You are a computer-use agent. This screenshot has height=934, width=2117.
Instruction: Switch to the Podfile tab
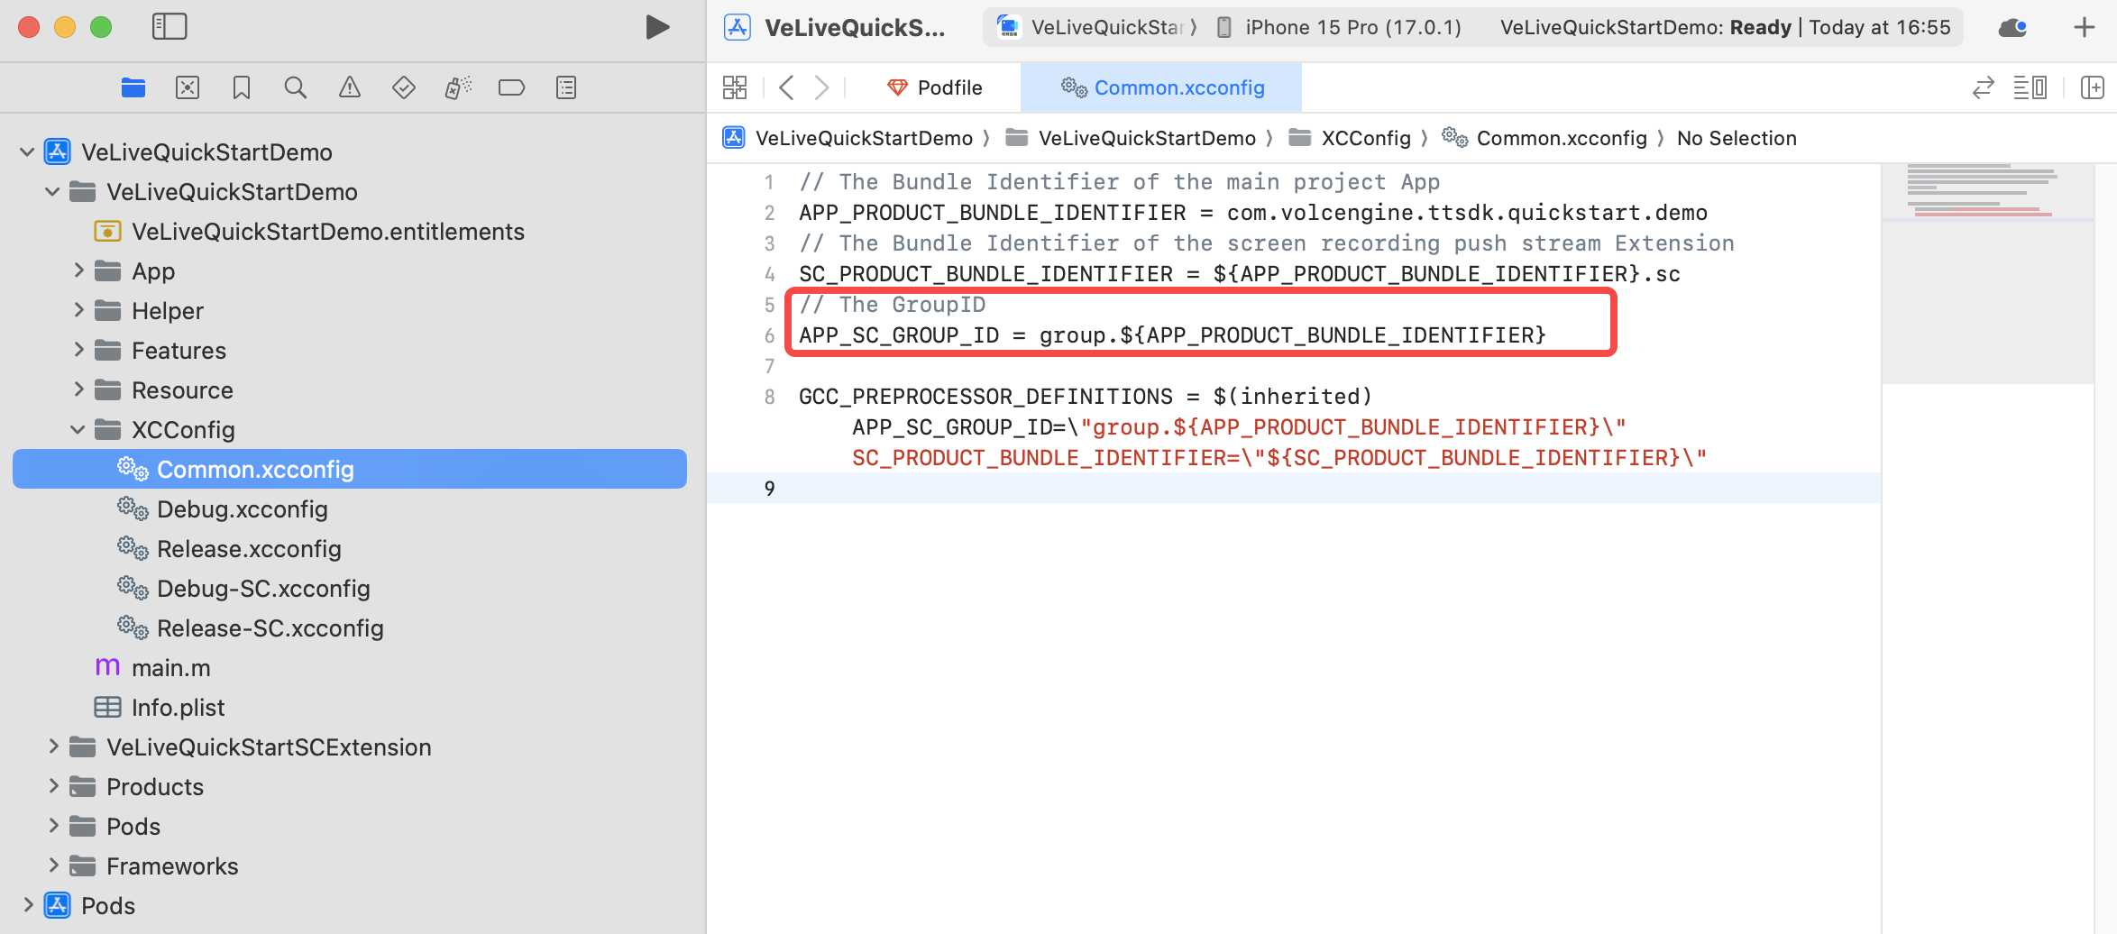tap(935, 87)
